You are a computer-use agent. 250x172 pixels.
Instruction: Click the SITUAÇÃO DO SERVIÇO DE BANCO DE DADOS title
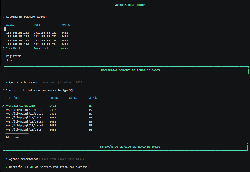coord(130,147)
